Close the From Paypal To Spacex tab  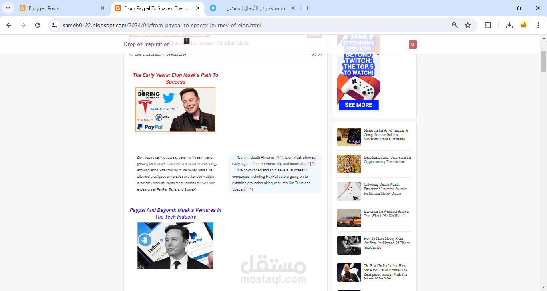[x=198, y=8]
